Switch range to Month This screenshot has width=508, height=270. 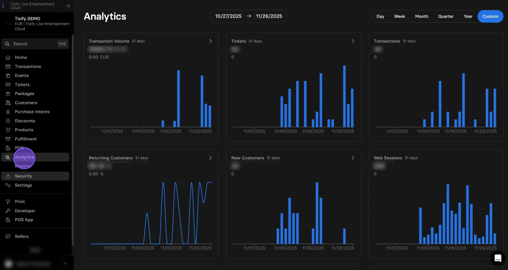pyautogui.click(x=422, y=16)
